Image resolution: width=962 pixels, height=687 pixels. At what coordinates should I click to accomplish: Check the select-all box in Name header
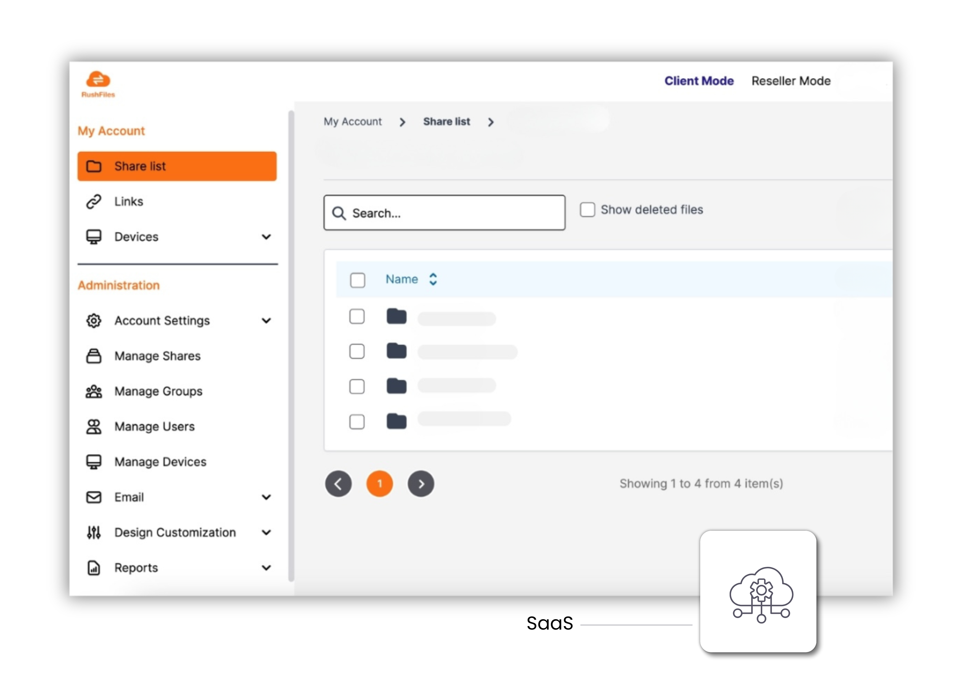[x=358, y=280]
